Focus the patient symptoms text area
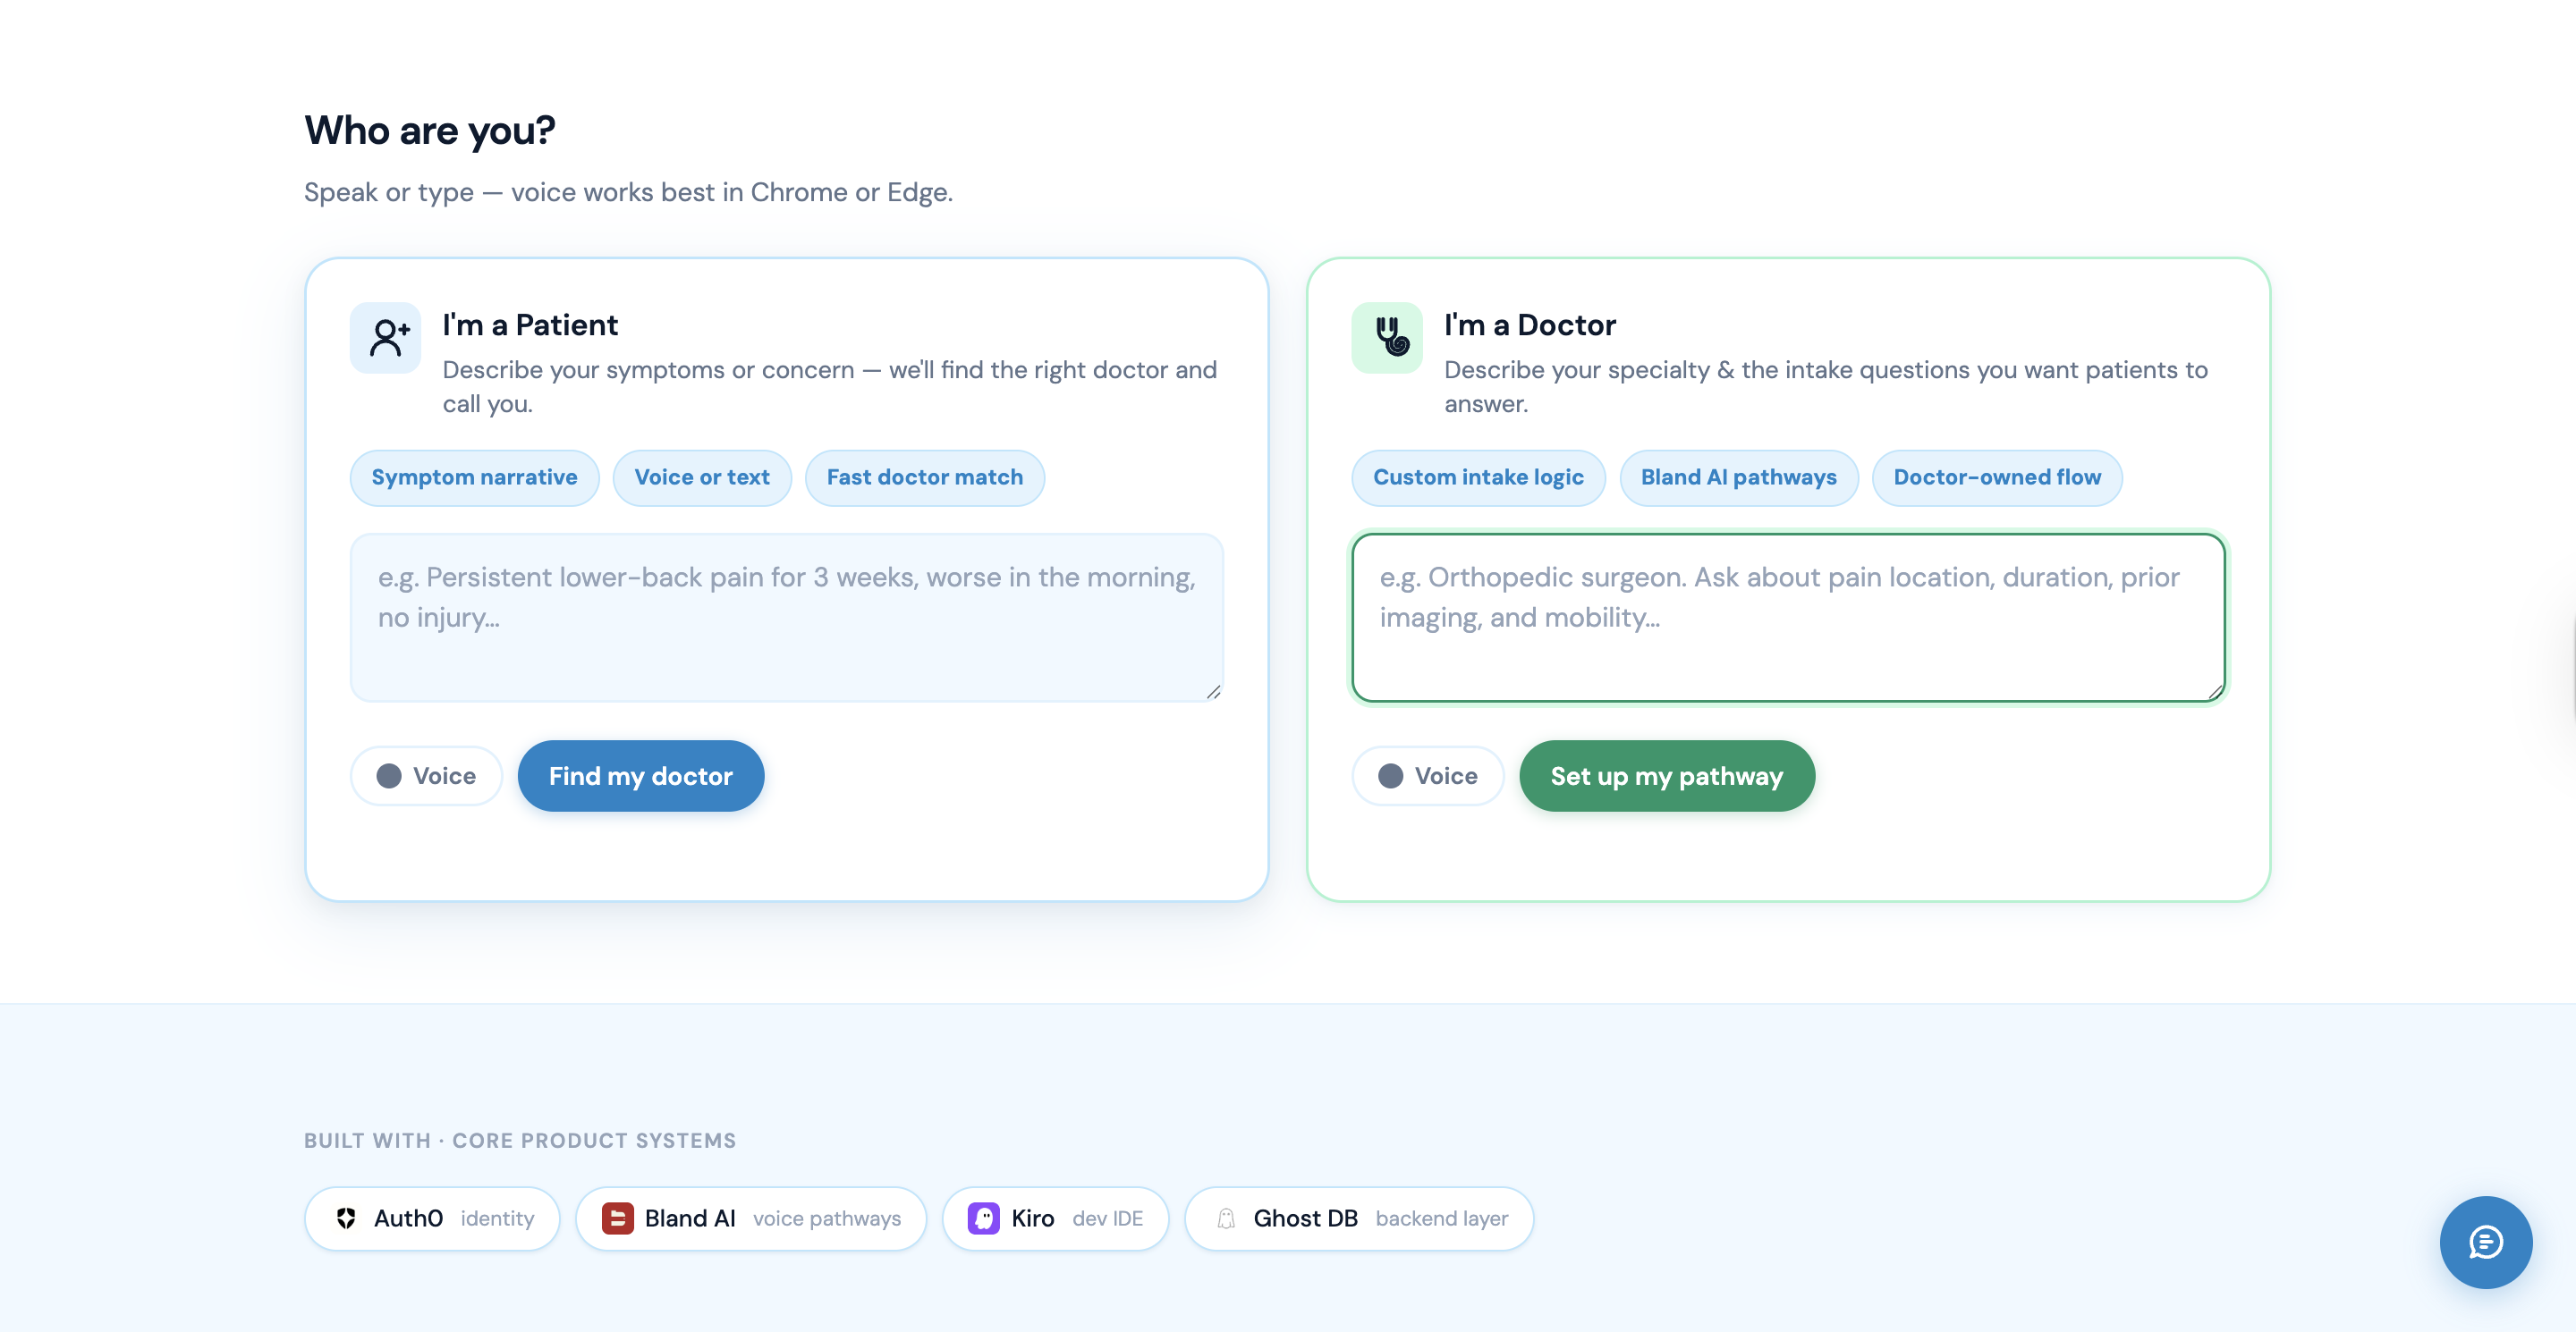The height and width of the screenshot is (1332, 2576). 786,618
